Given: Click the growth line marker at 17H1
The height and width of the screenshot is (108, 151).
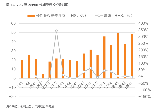Looking at the screenshot, I should (x=104, y=71).
